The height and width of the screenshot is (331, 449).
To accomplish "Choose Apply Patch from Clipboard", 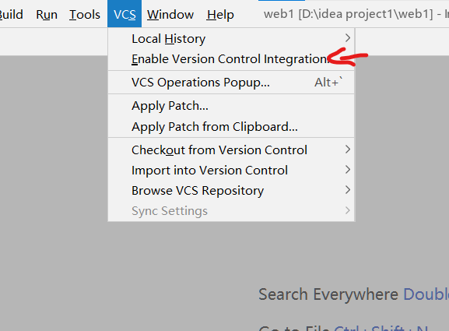I will [x=231, y=127].
